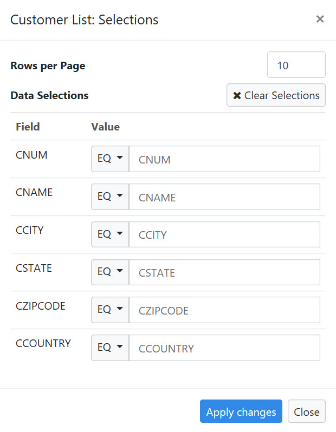Focus the CNAME value input field
Image resolution: width=336 pixels, height=432 pixels.
(224, 197)
